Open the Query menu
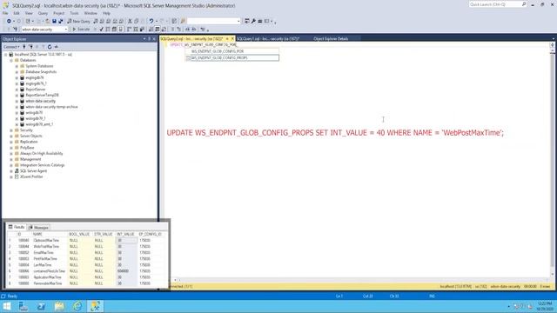Screen dimensions: 557x313 click(43, 13)
